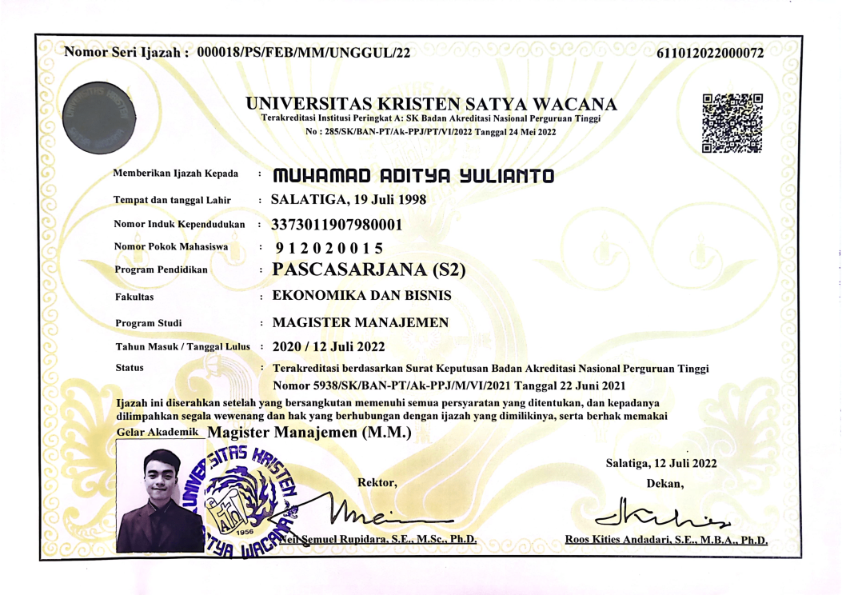The image size is (842, 595).
Task: Select the degree "Magister Manajemen (M.M.)"
Action: [309, 433]
